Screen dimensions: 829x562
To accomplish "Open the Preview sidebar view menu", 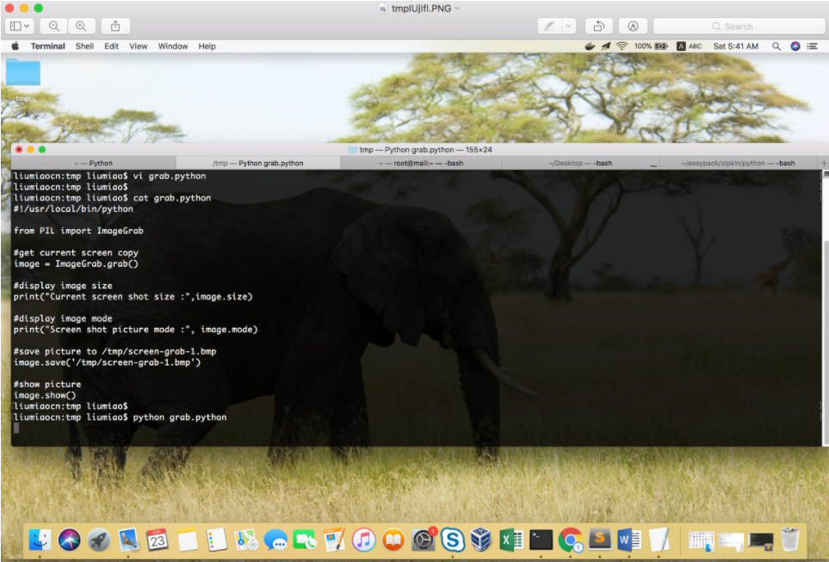I will [x=20, y=26].
